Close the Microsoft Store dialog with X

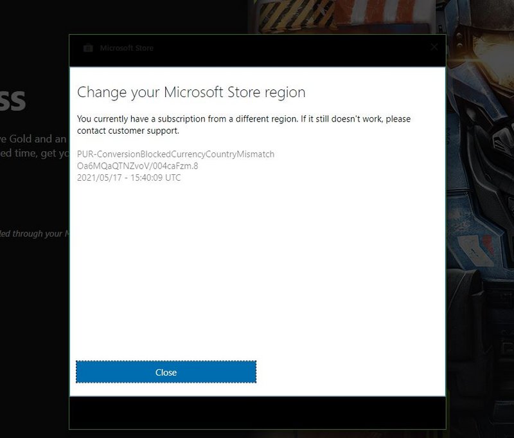coord(434,47)
